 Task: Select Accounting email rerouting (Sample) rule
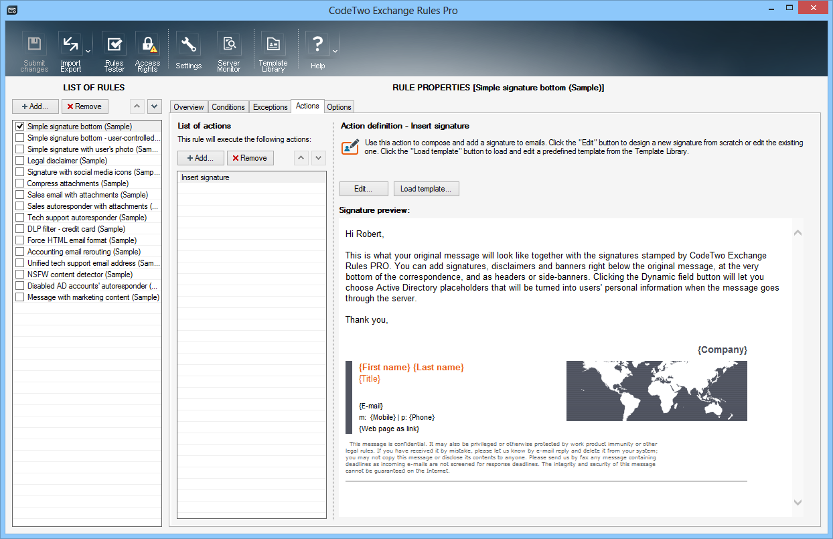(x=84, y=251)
